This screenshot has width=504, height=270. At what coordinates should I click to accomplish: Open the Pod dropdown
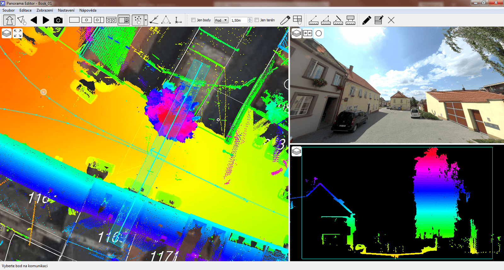pos(221,20)
